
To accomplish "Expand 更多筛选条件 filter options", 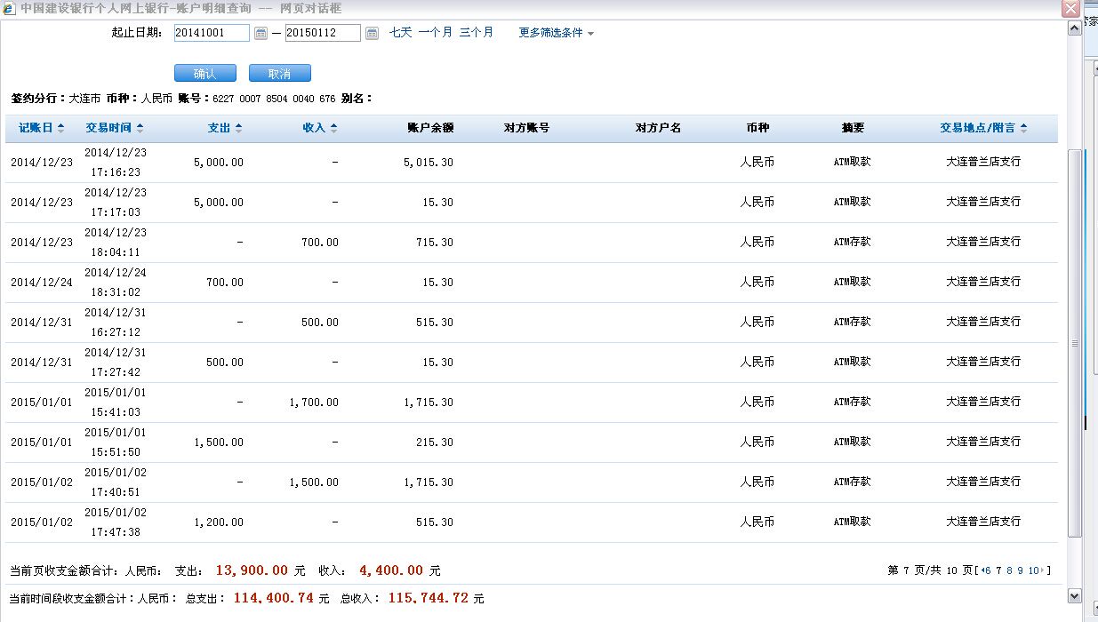I will pos(556,33).
